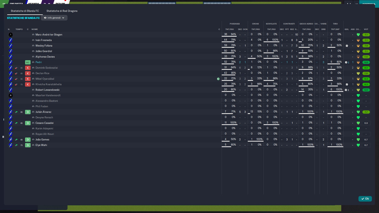Image resolution: width=379 pixels, height=213 pixels.
Task: Click the kit icon beside Iván Fresneda
Action: point(11,40)
